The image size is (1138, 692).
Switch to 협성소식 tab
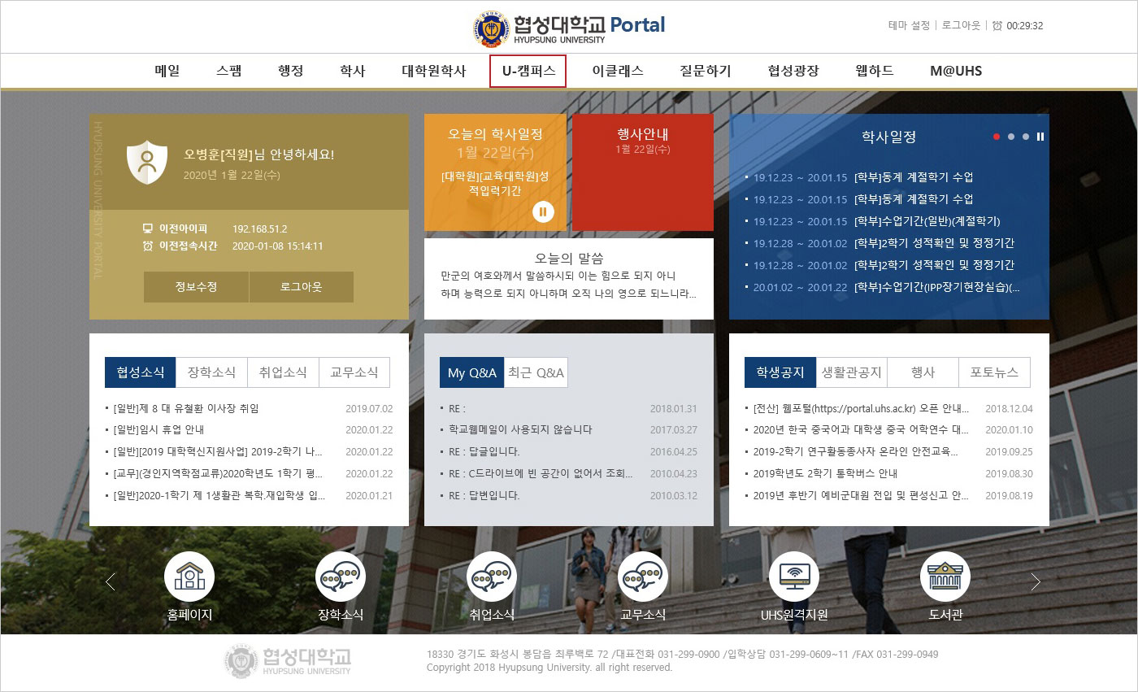click(140, 372)
